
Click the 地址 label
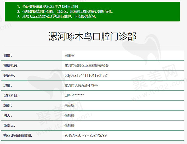(7, 85)
